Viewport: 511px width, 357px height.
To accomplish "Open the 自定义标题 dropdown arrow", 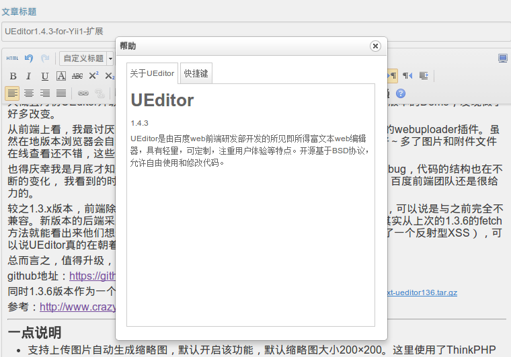I will tap(110, 58).
